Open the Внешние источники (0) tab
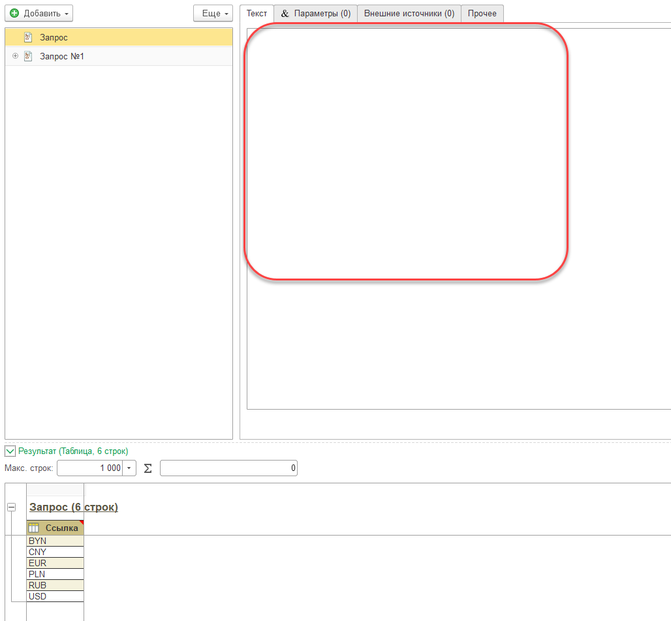This screenshot has height=621, width=671. click(x=409, y=13)
